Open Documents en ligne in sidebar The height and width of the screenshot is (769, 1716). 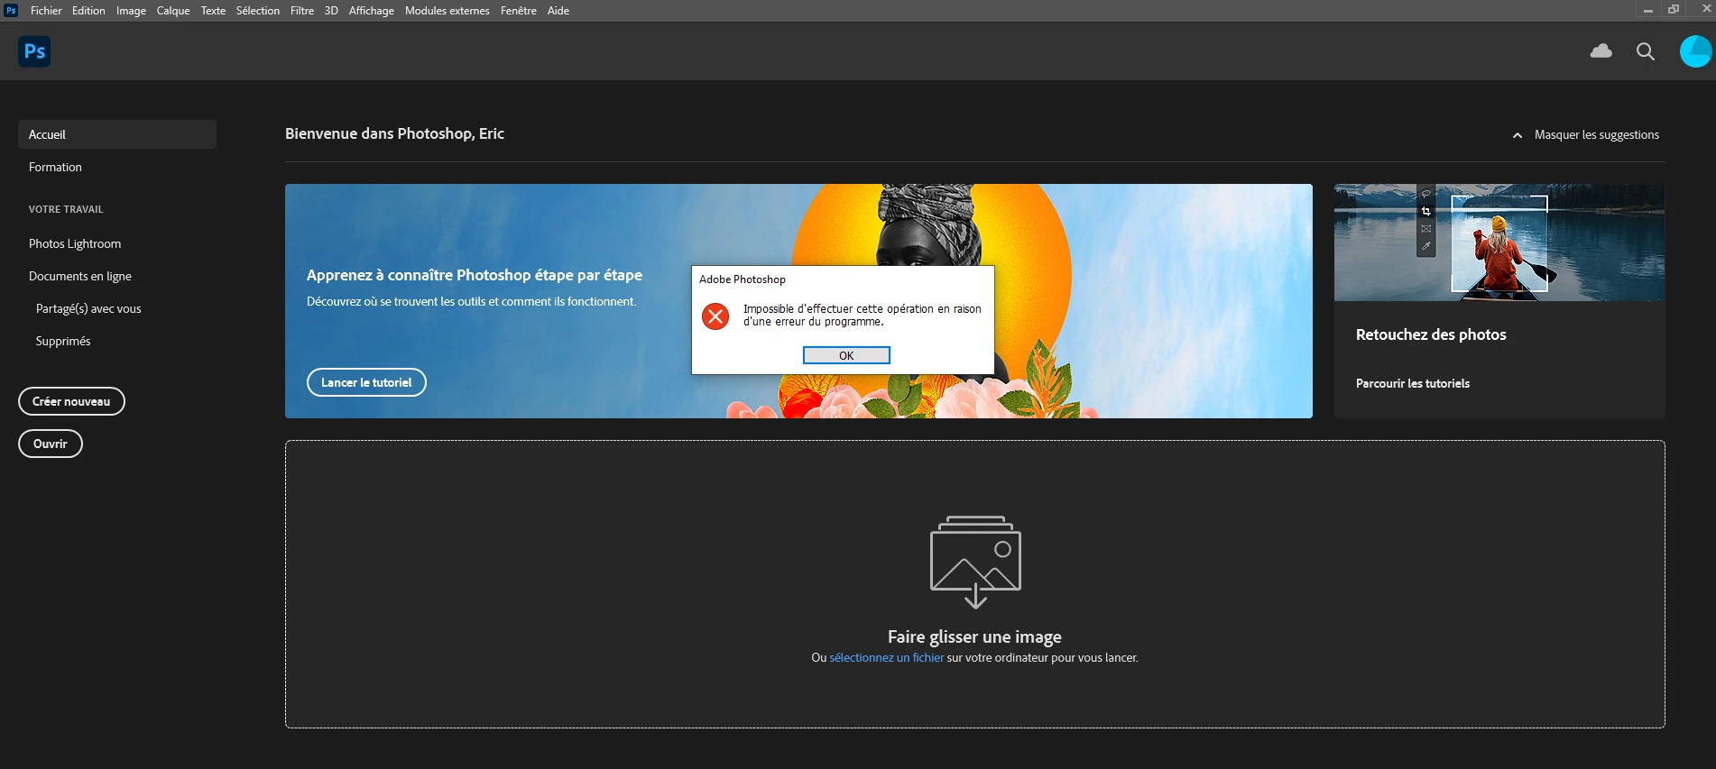coord(80,276)
